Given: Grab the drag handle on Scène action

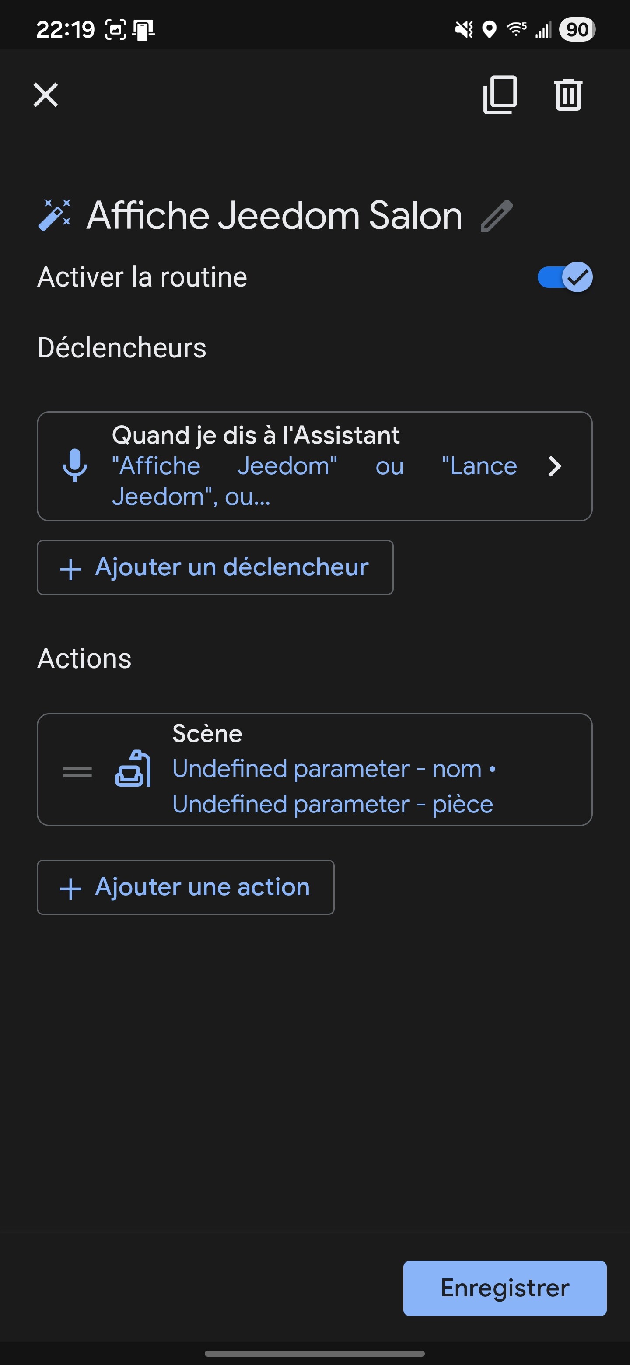Looking at the screenshot, I should tap(77, 772).
